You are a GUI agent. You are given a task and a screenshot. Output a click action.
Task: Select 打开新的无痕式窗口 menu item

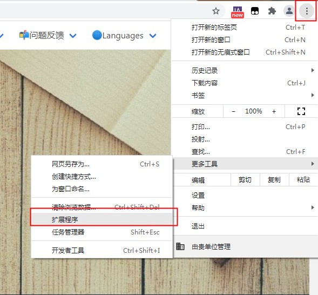click(x=245, y=52)
